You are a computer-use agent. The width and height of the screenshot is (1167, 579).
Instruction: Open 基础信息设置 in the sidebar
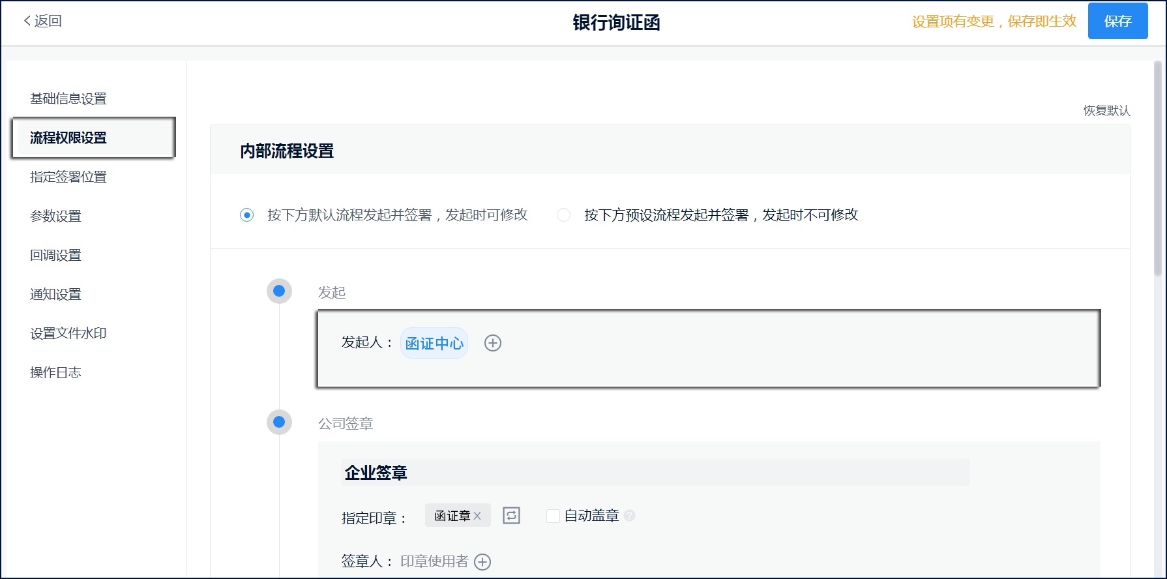coord(68,98)
